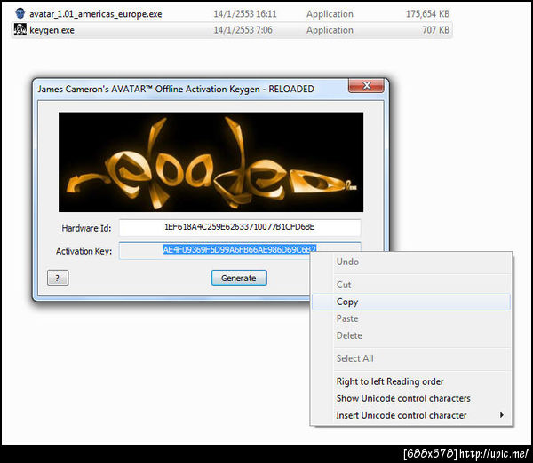
Task: Click the keygen.exe file name
Action: [x=52, y=30]
